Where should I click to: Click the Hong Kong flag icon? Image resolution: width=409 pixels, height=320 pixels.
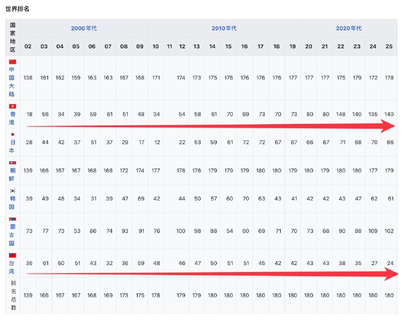tap(12, 106)
